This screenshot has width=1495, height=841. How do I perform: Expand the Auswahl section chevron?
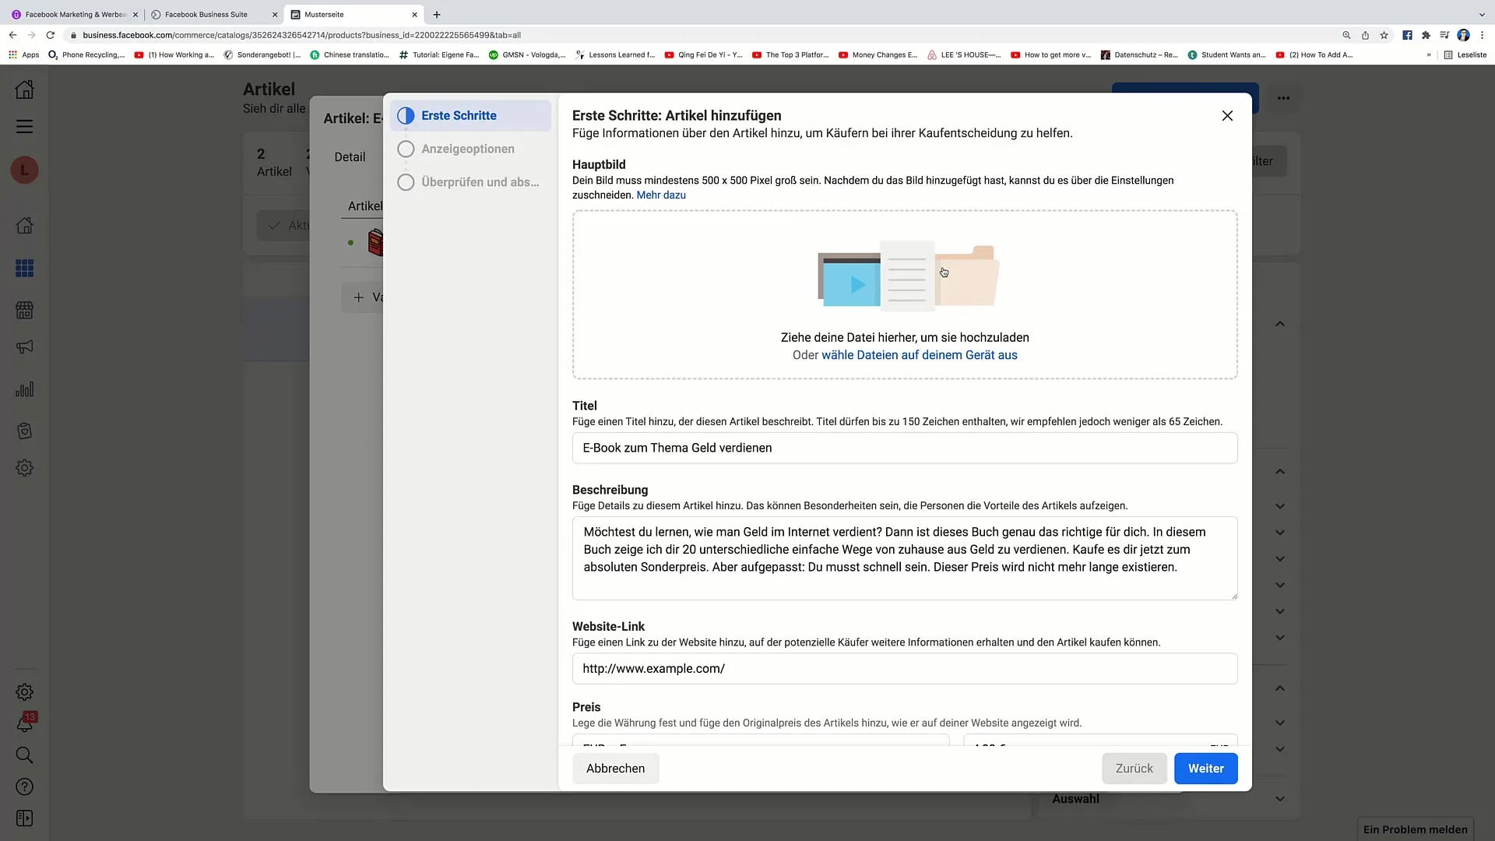[x=1280, y=799]
